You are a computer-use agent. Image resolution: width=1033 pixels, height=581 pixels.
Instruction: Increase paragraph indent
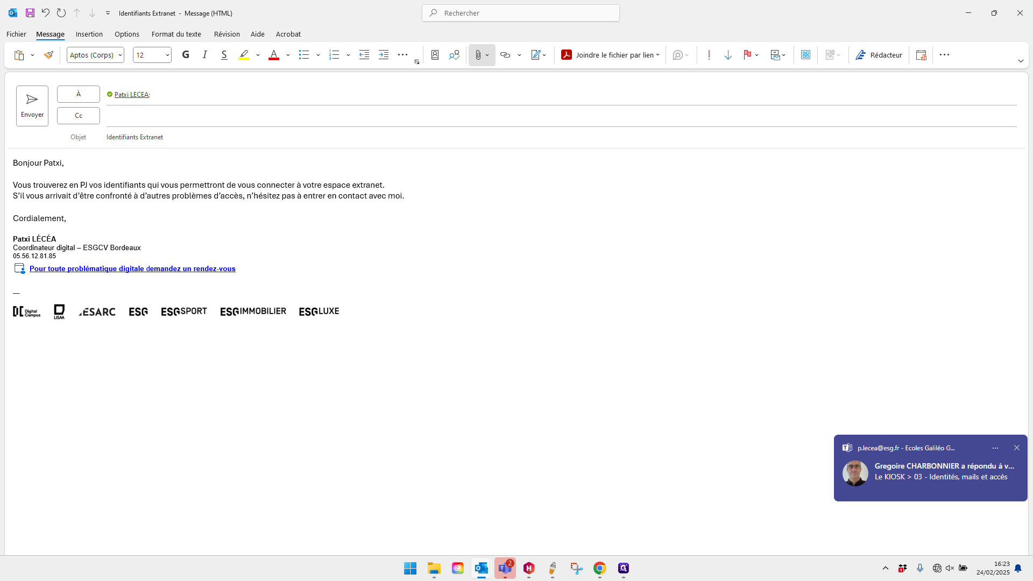[x=384, y=55]
